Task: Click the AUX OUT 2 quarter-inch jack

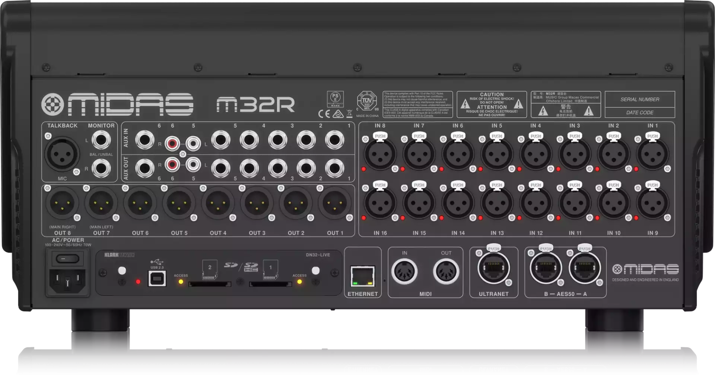Action: click(x=306, y=168)
